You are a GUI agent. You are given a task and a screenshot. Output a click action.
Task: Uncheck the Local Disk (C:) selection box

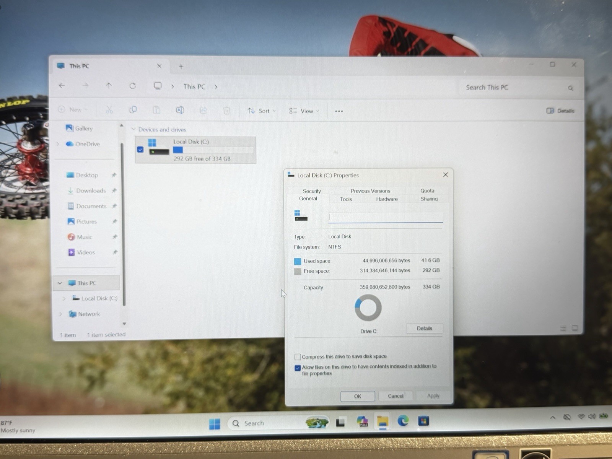(x=140, y=150)
